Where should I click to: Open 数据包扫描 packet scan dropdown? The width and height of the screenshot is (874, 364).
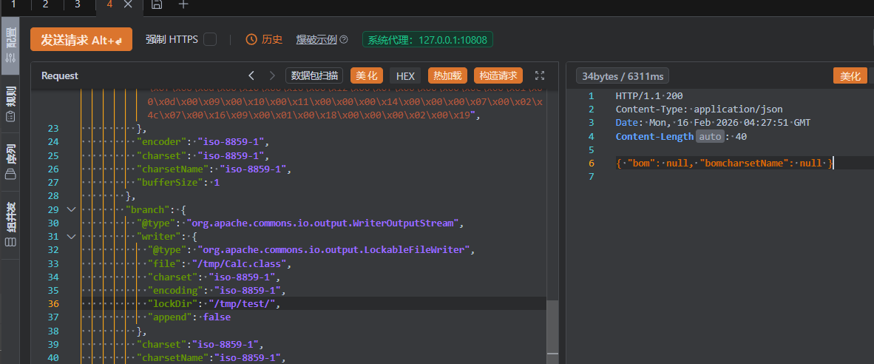(x=314, y=75)
